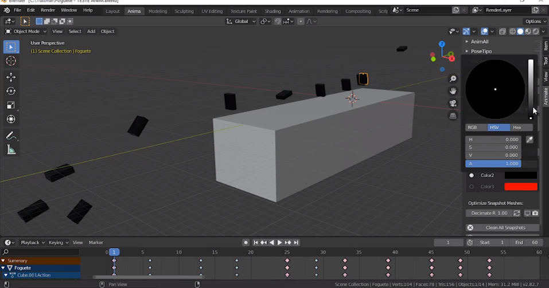The image size is (549, 288).
Task: Enable rendered viewport shading
Action: coord(536,31)
